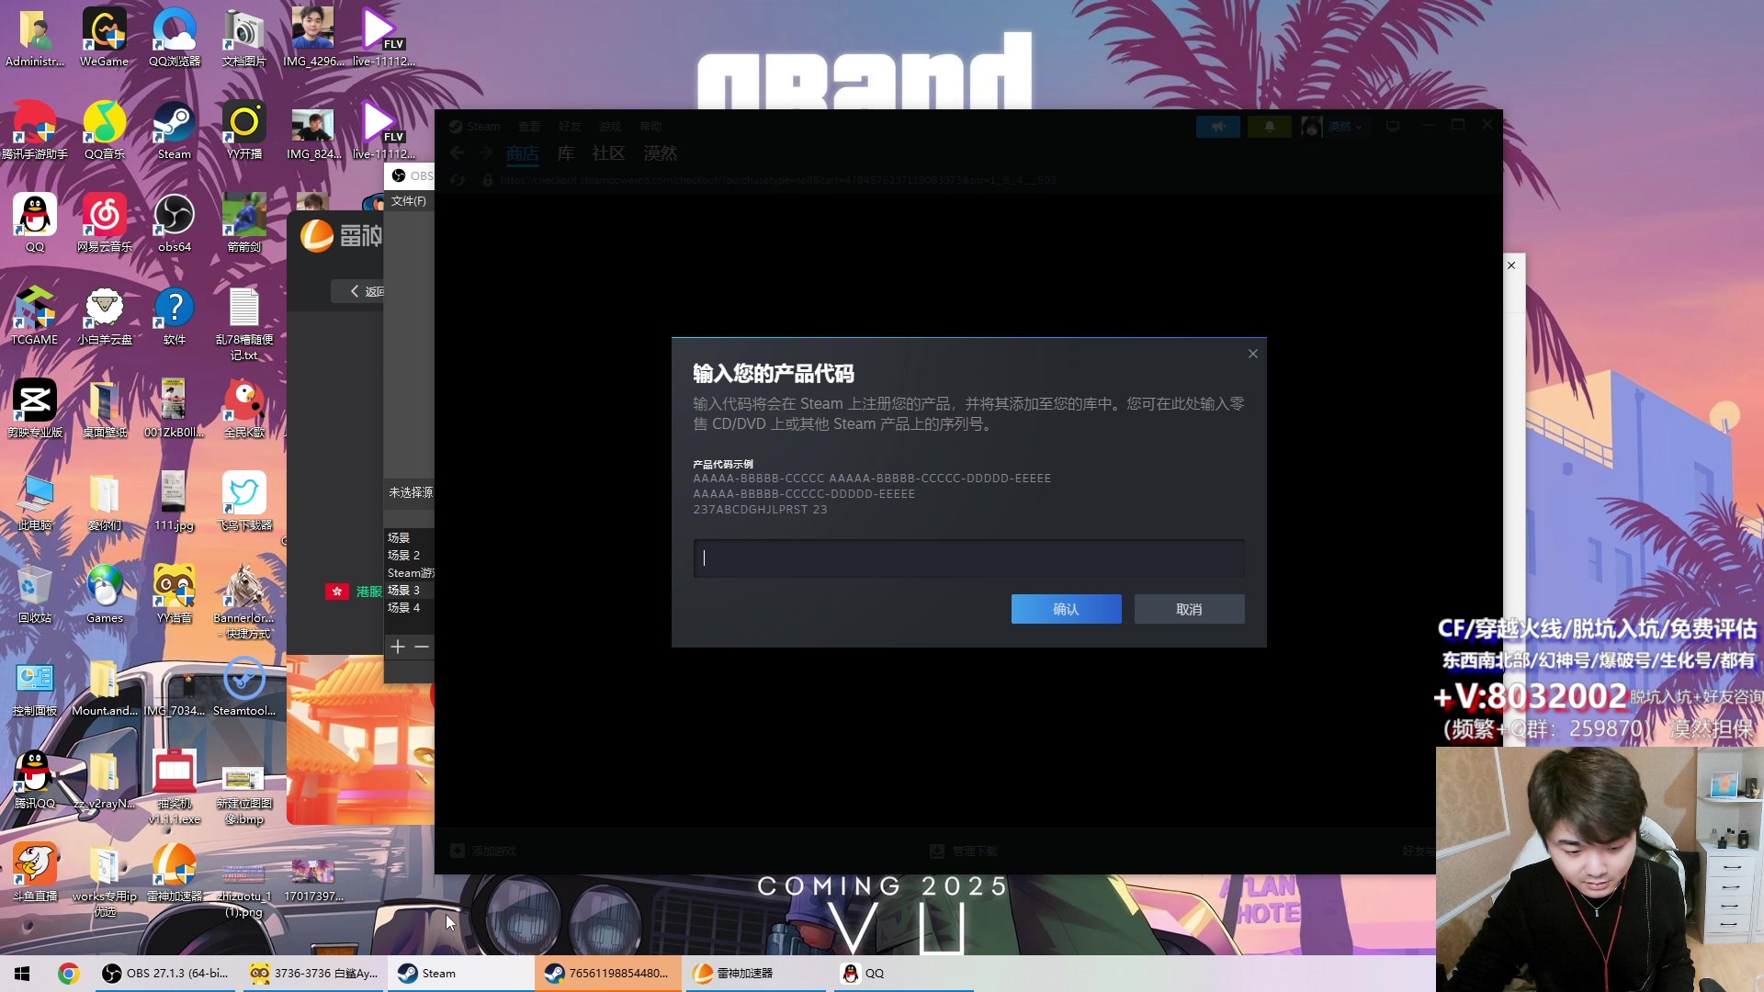Switch to QQ taskbar item
1764x992 pixels.
pos(904,974)
